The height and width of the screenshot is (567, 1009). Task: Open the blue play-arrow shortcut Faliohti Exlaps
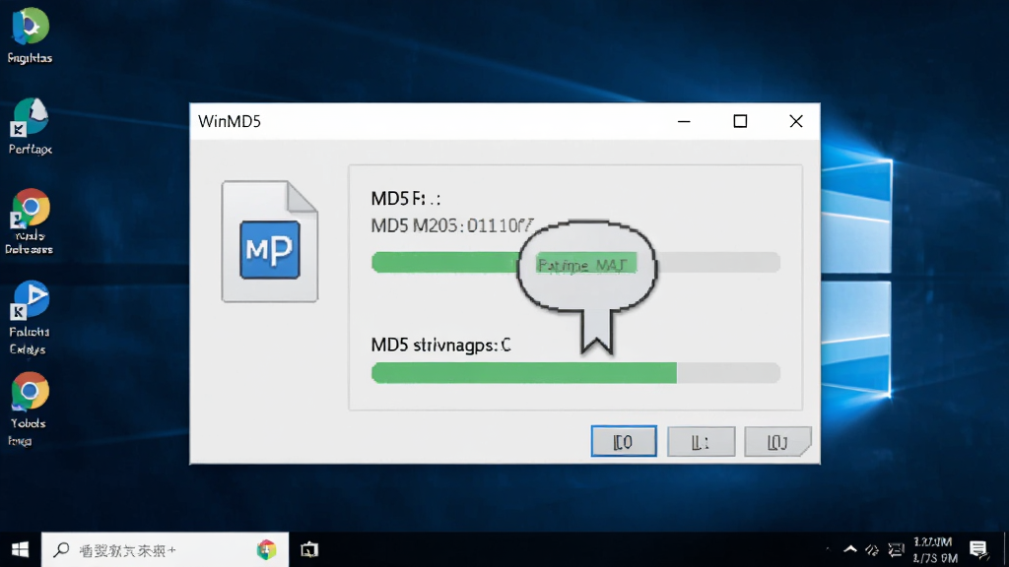(30, 318)
